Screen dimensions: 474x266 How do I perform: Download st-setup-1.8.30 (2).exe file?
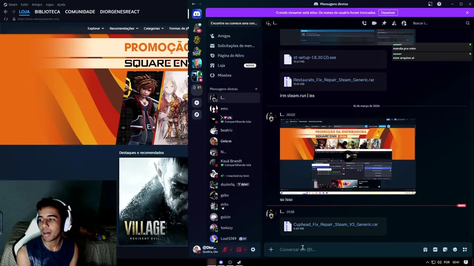[x=315, y=57]
